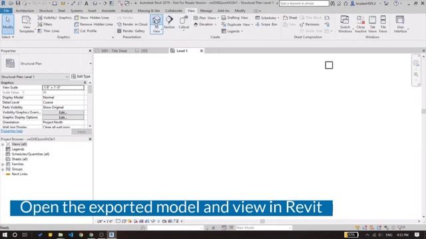Expand Families in Project Browser
426x239 pixels.
pos(3,164)
